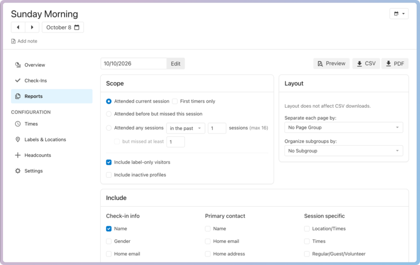Download report as PDF

tap(395, 64)
